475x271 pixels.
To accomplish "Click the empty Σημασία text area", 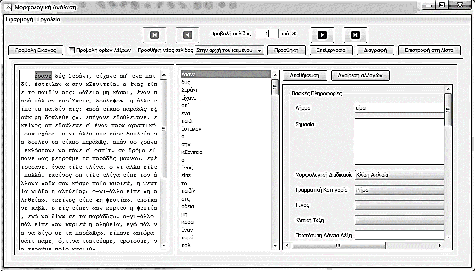I will click(x=399, y=141).
